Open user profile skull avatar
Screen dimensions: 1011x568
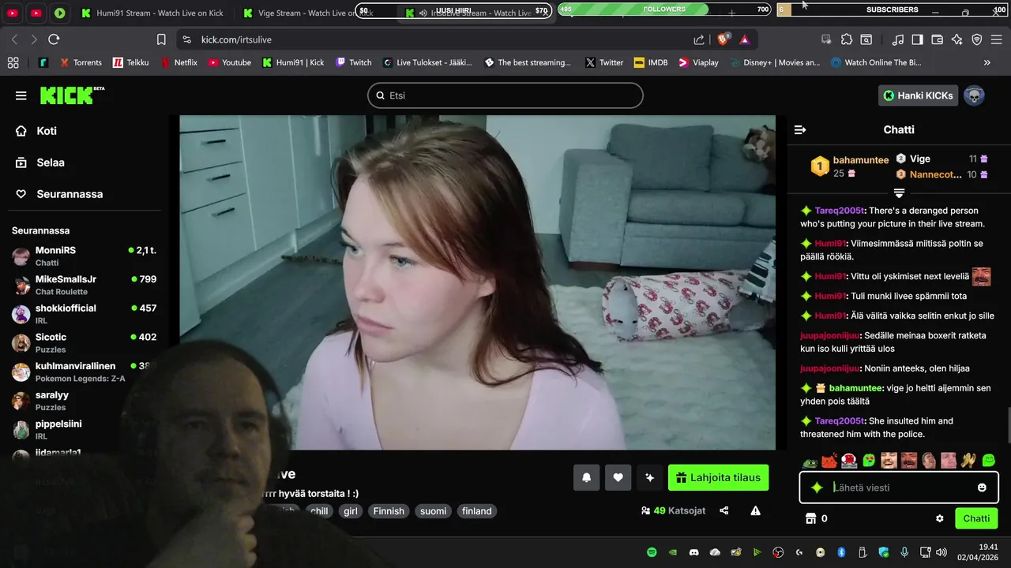[975, 95]
